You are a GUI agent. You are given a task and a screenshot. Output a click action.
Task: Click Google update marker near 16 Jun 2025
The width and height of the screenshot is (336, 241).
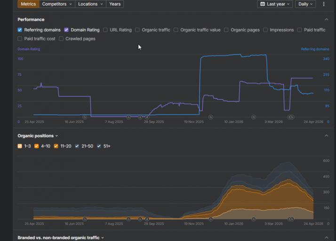click(85, 117)
